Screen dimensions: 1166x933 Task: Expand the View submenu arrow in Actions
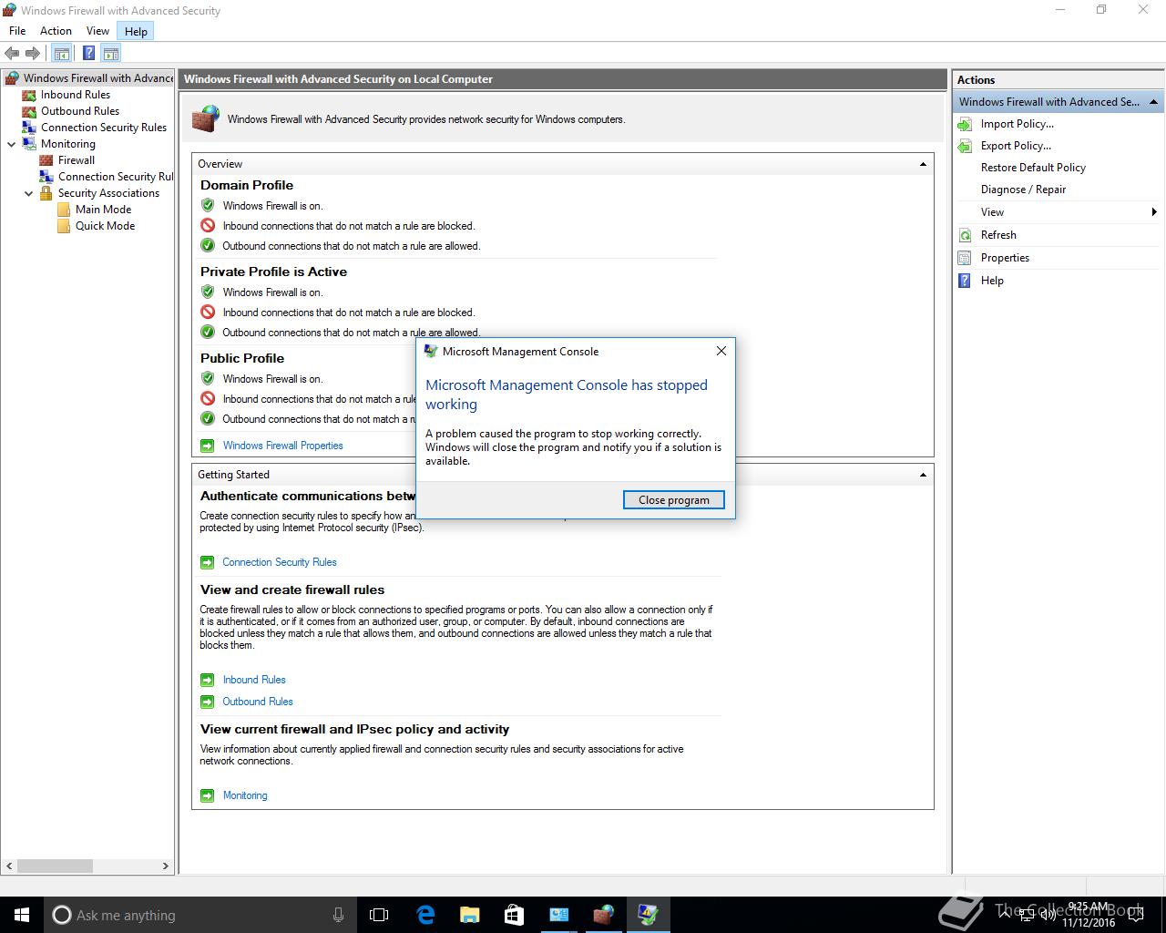tap(1154, 212)
